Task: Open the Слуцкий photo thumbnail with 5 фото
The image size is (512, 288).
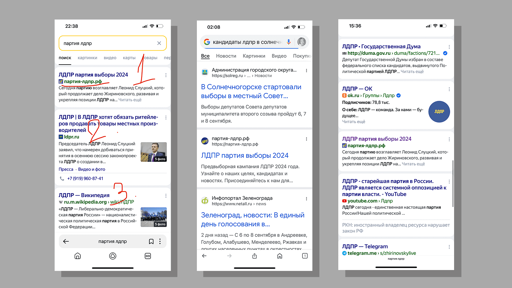Action: (x=154, y=152)
